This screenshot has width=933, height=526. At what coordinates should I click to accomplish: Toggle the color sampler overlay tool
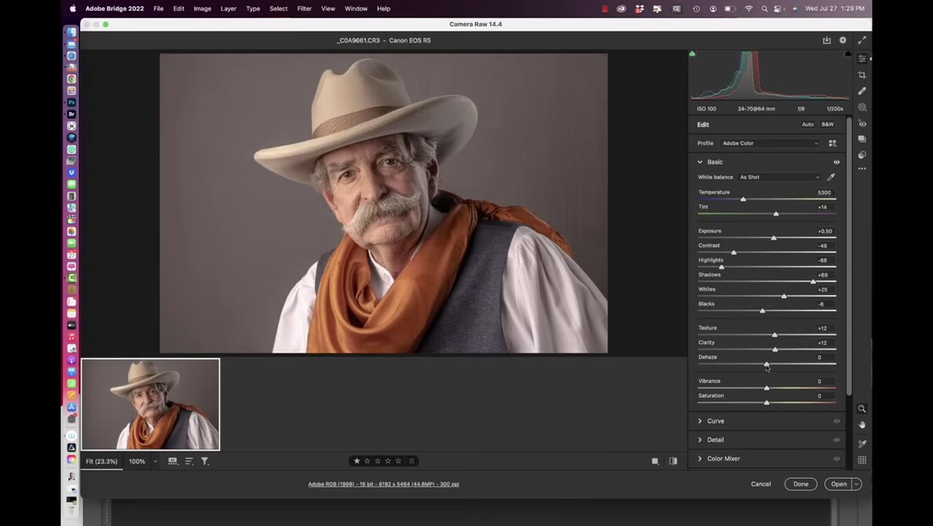(862, 444)
